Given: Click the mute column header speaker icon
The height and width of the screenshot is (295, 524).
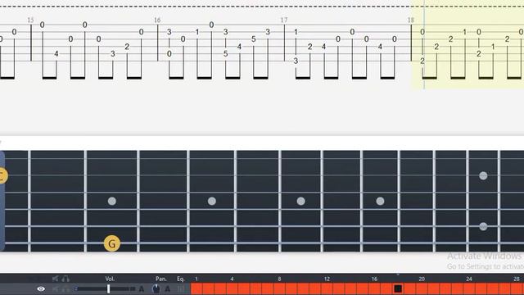Looking at the screenshot, I should [x=56, y=279].
